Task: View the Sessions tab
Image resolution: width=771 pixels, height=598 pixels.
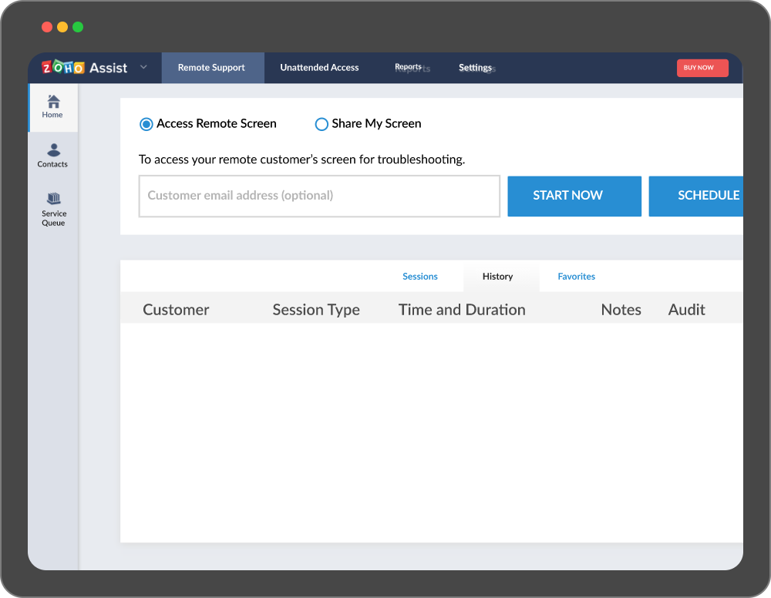Action: (x=420, y=277)
